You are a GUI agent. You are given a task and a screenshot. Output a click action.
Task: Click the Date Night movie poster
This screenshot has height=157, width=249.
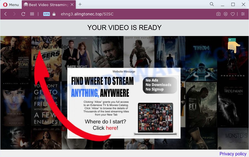pos(77,52)
